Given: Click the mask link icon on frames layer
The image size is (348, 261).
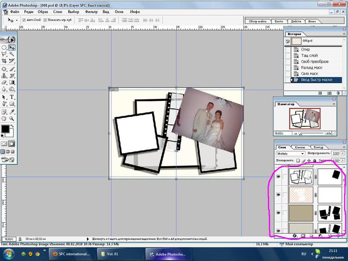Looking at the screenshot, I should [x=315, y=177].
